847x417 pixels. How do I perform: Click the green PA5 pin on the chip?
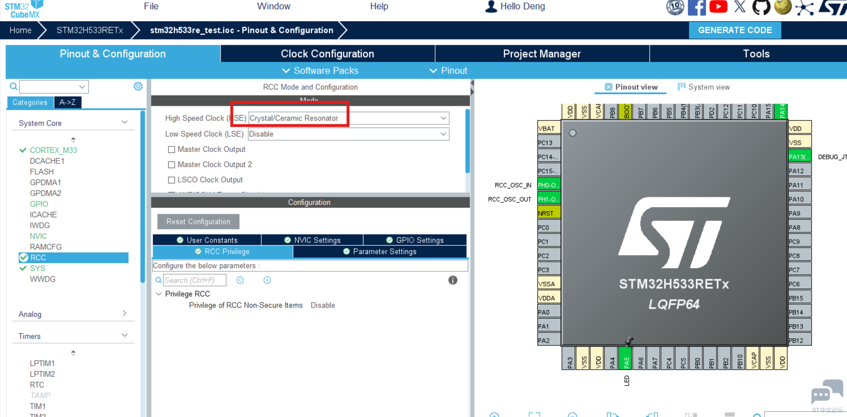pyautogui.click(x=626, y=358)
